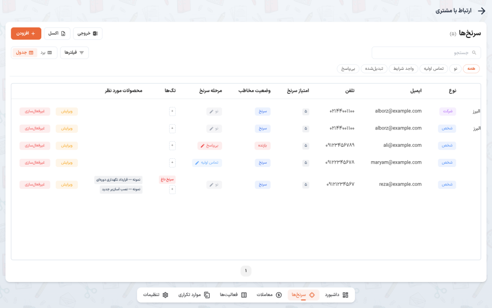This screenshot has width=492, height=308.
Task: Filter leads by the تبدیل‌شده chip
Action: 374,68
